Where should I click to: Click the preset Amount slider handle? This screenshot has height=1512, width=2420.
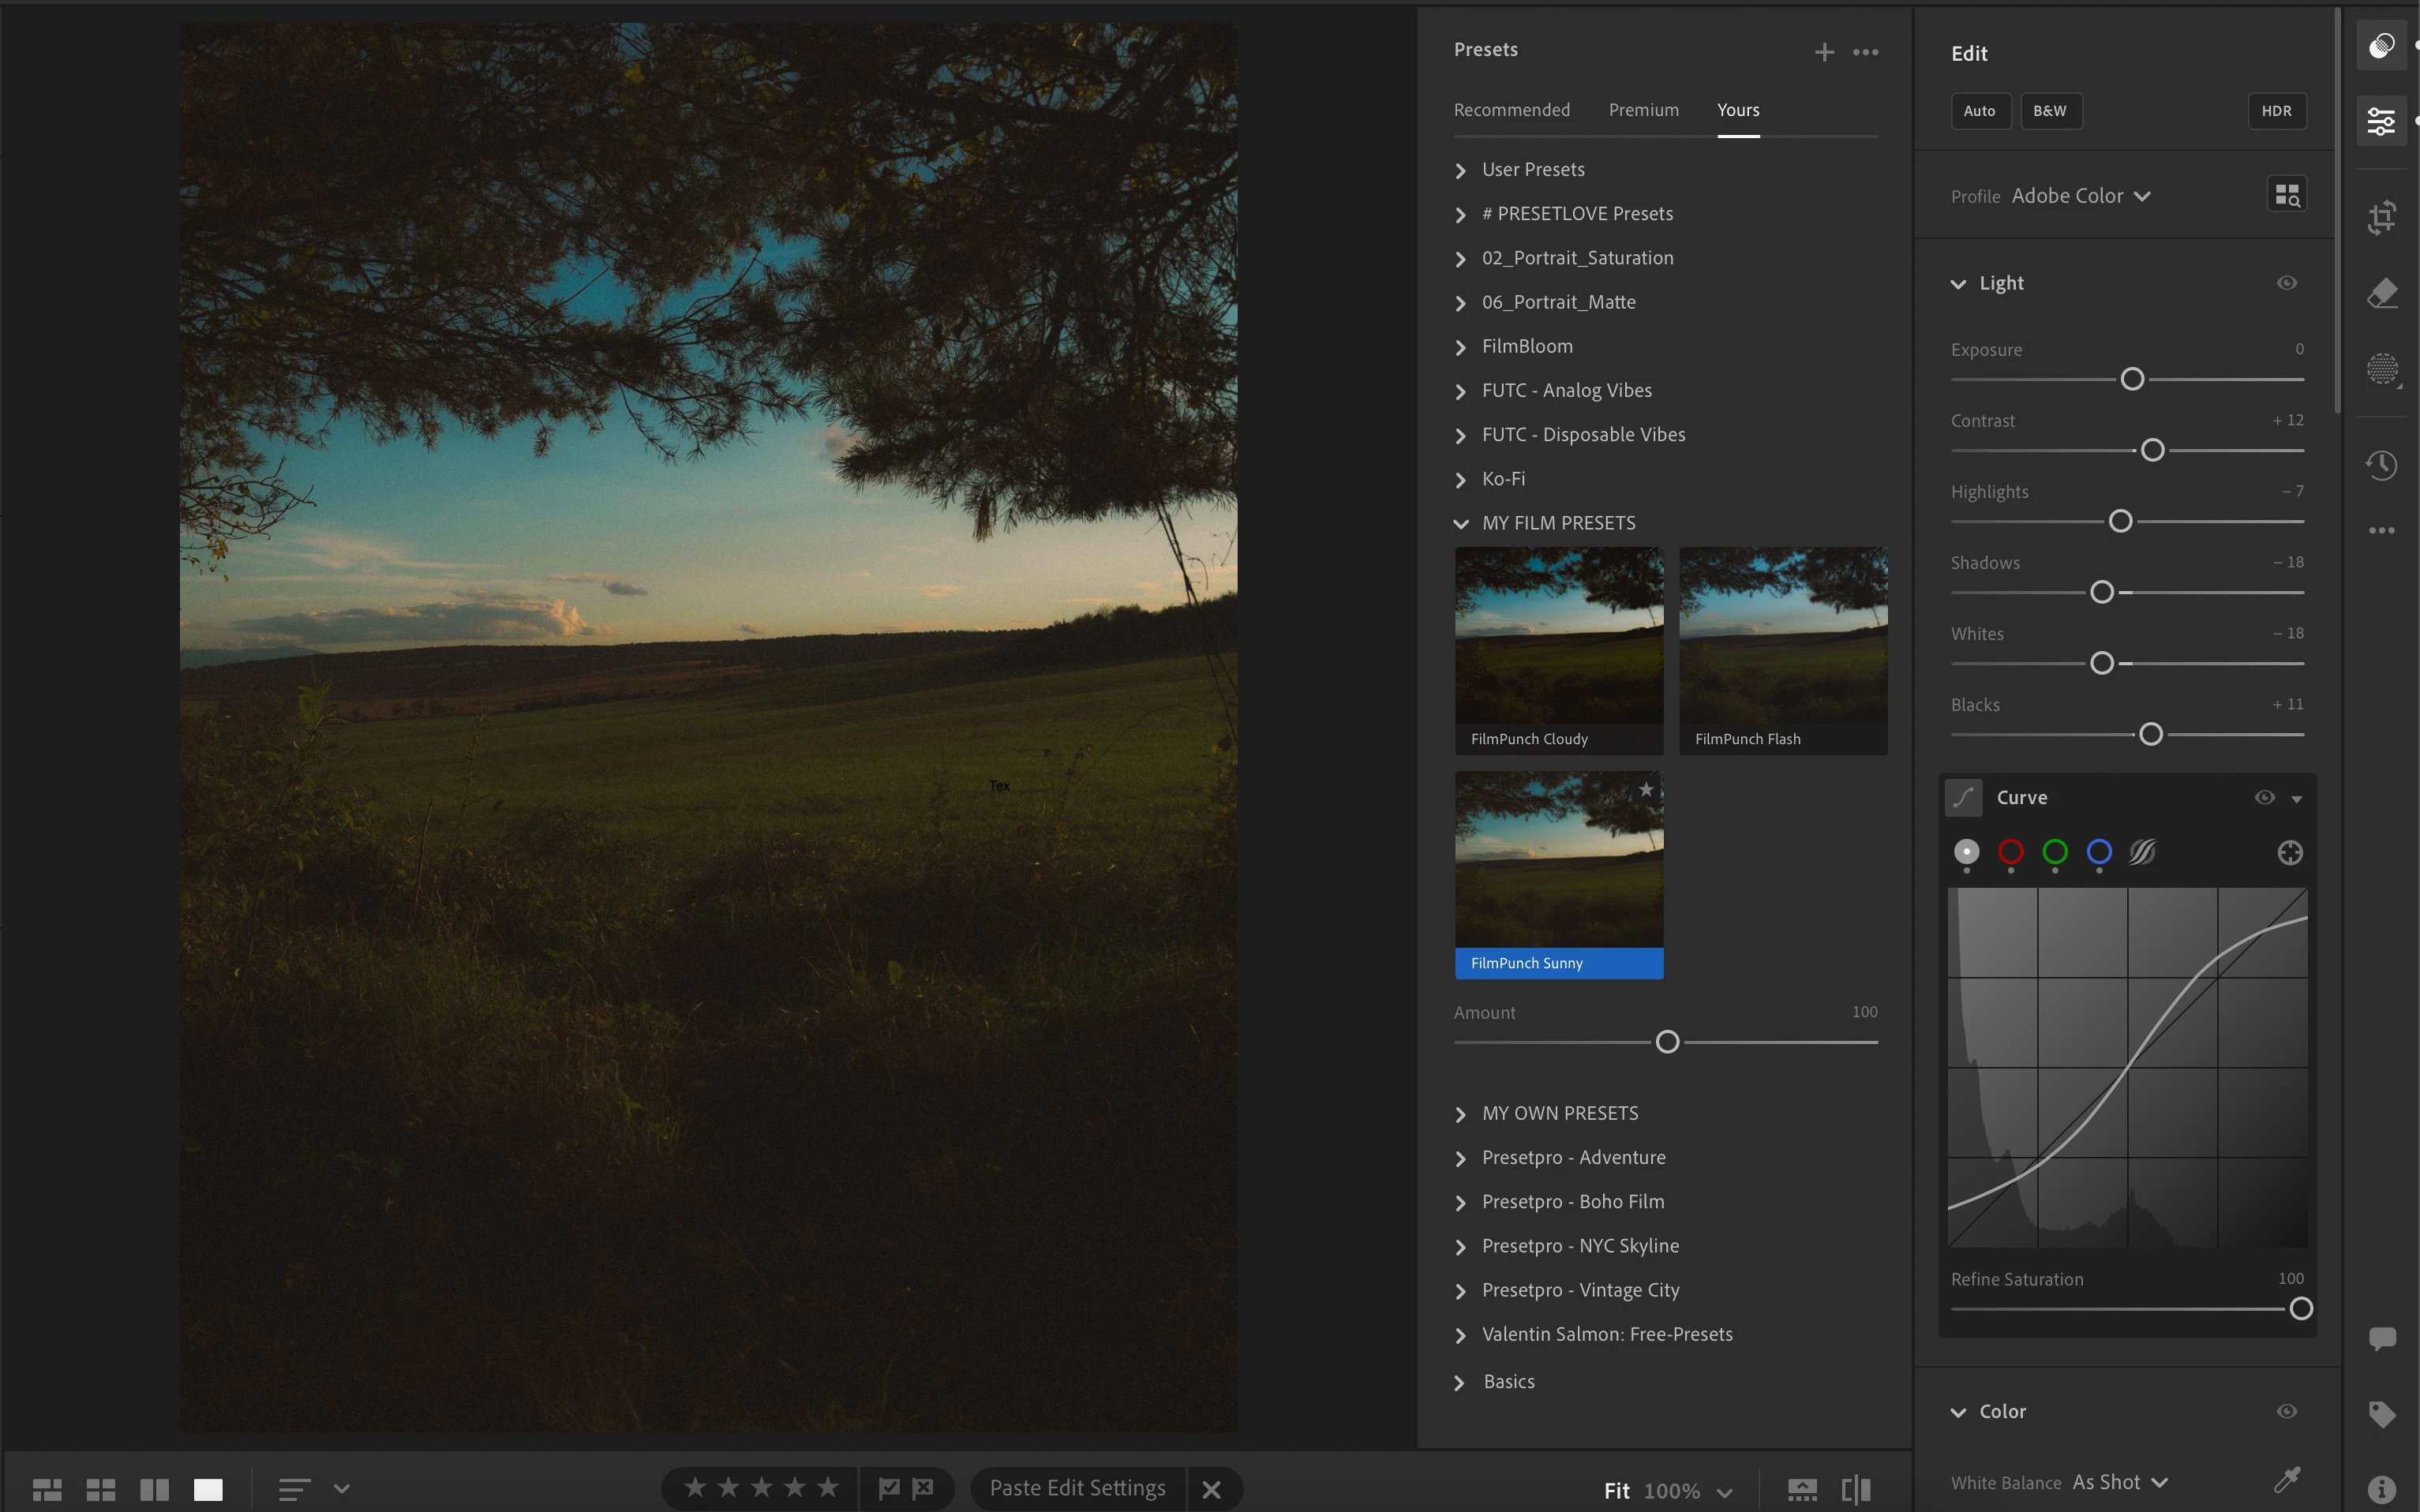pyautogui.click(x=1667, y=1042)
